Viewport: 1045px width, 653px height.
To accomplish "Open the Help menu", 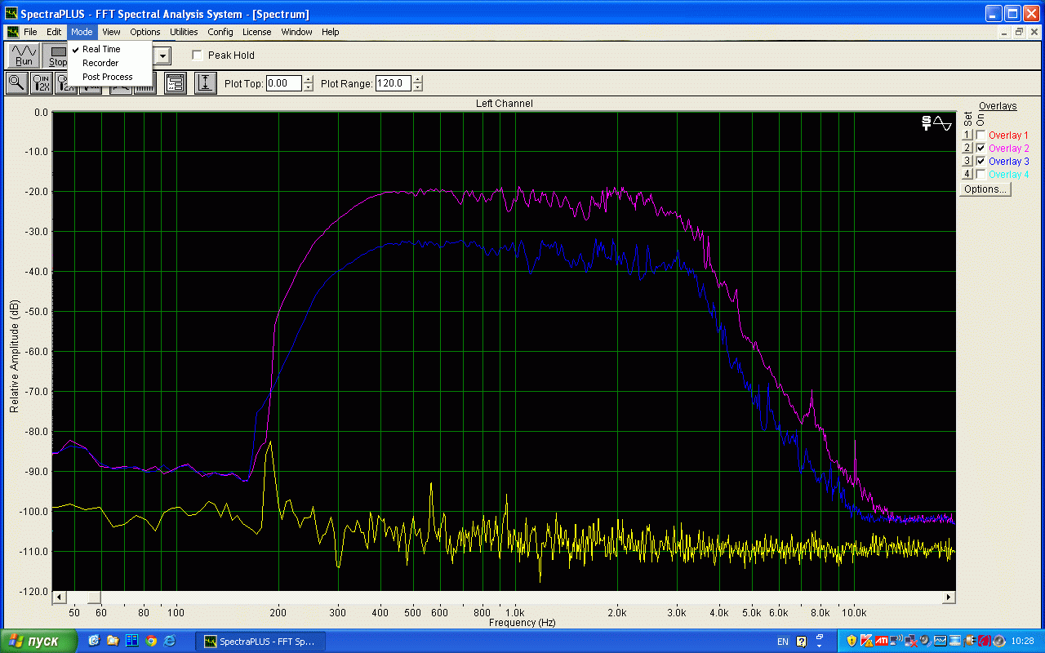I will [330, 32].
